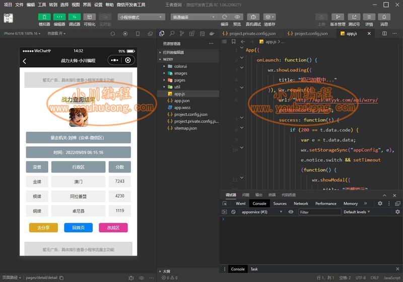Collapse the WZRY project root
Screen dimensions: 403x282
point(188,59)
